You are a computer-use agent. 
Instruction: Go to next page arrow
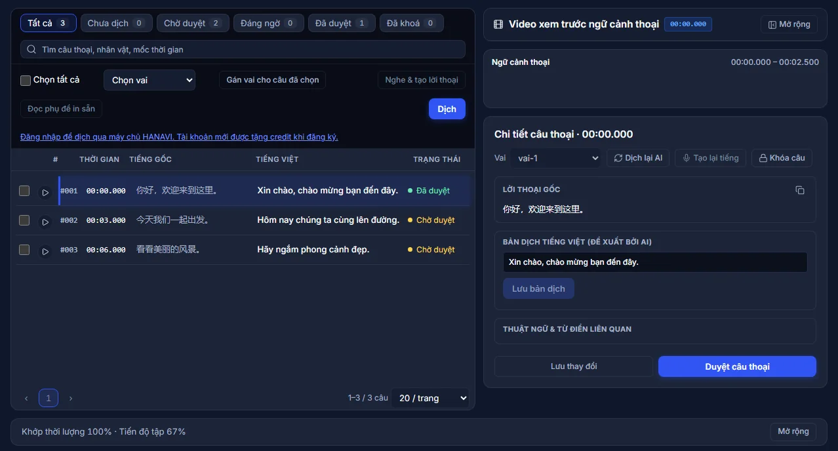pos(71,398)
